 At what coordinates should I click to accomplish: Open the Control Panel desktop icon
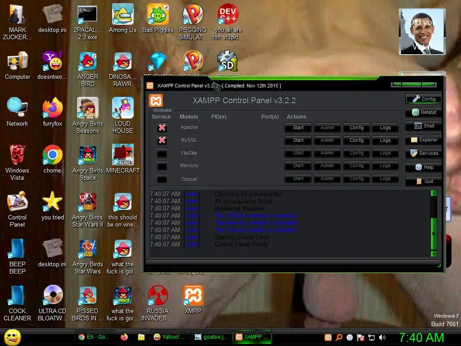tap(17, 209)
